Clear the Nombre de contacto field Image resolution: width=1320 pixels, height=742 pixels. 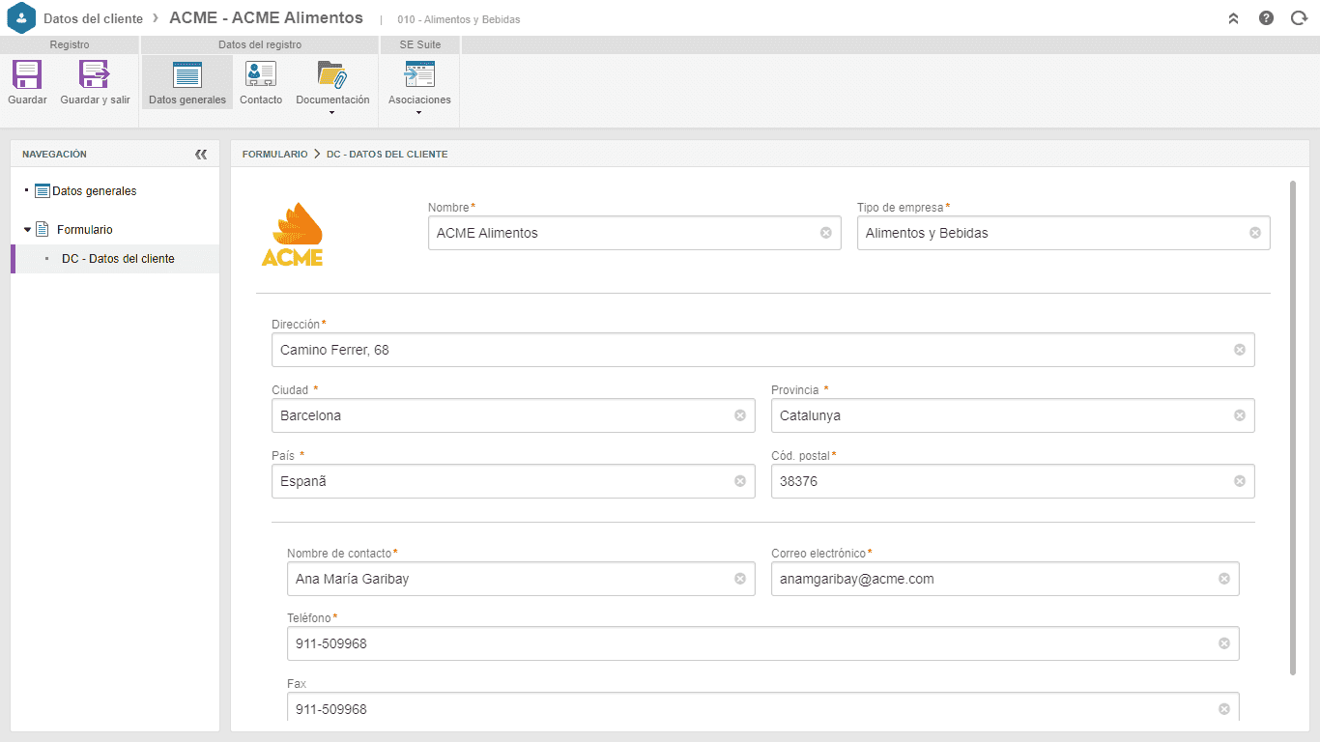740,579
